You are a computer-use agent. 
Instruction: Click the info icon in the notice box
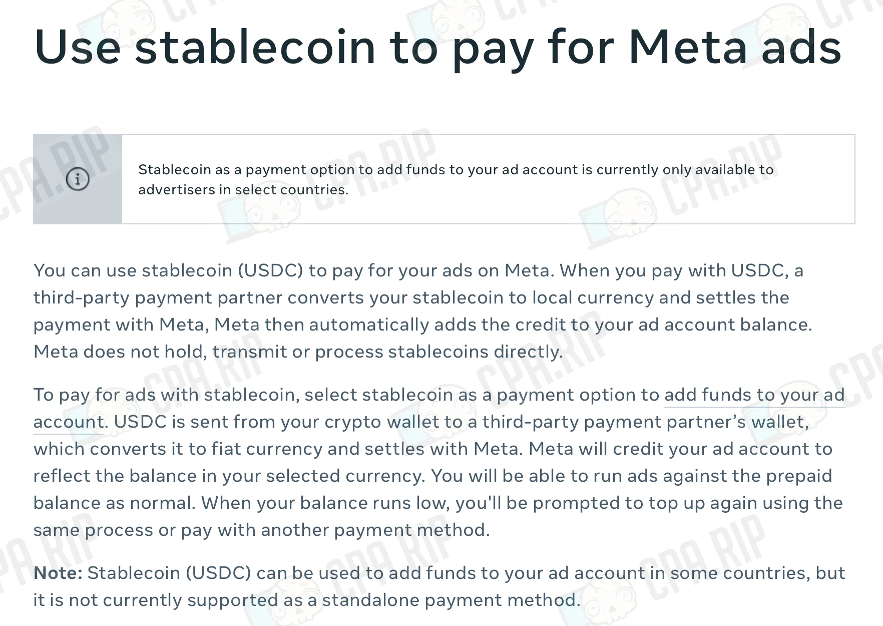point(78,179)
